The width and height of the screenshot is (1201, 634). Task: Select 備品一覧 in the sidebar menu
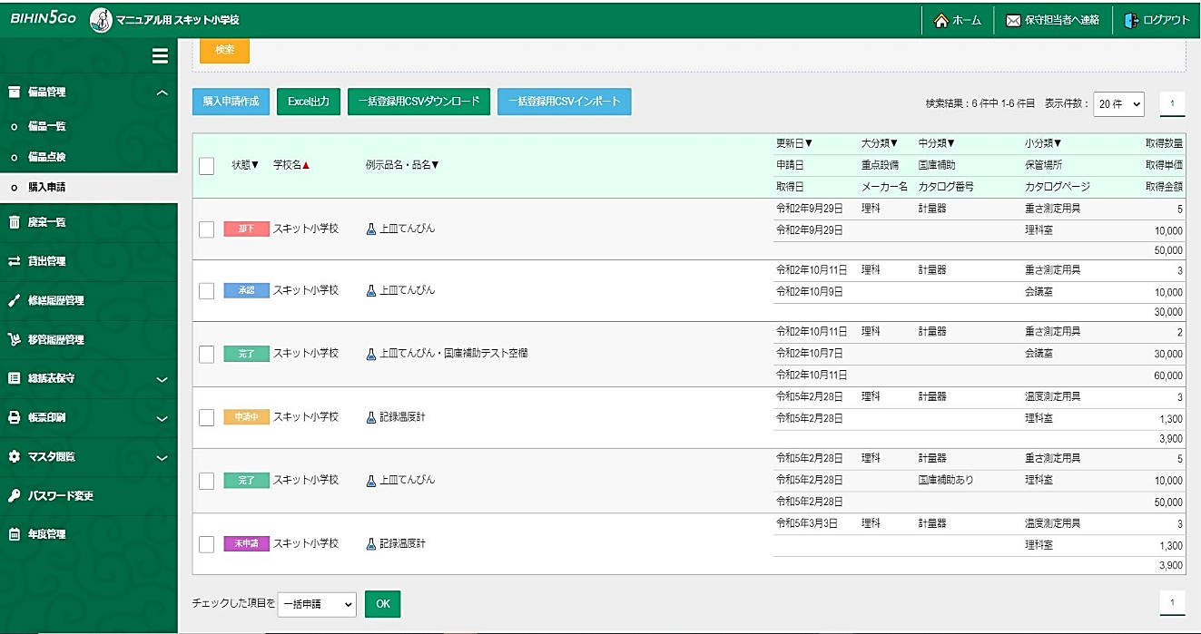[47, 127]
